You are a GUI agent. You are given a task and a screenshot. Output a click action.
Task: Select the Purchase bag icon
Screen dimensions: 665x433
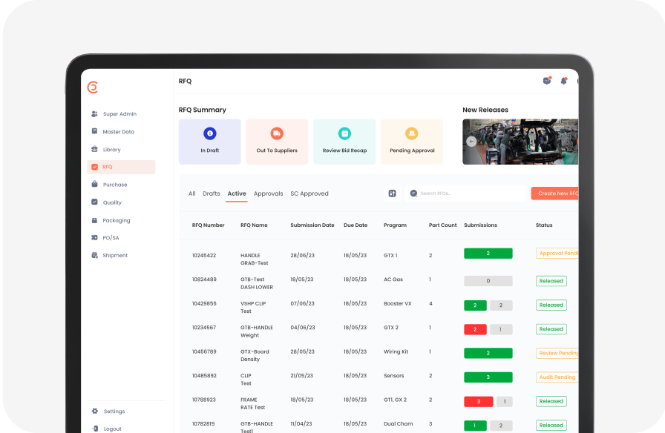94,185
